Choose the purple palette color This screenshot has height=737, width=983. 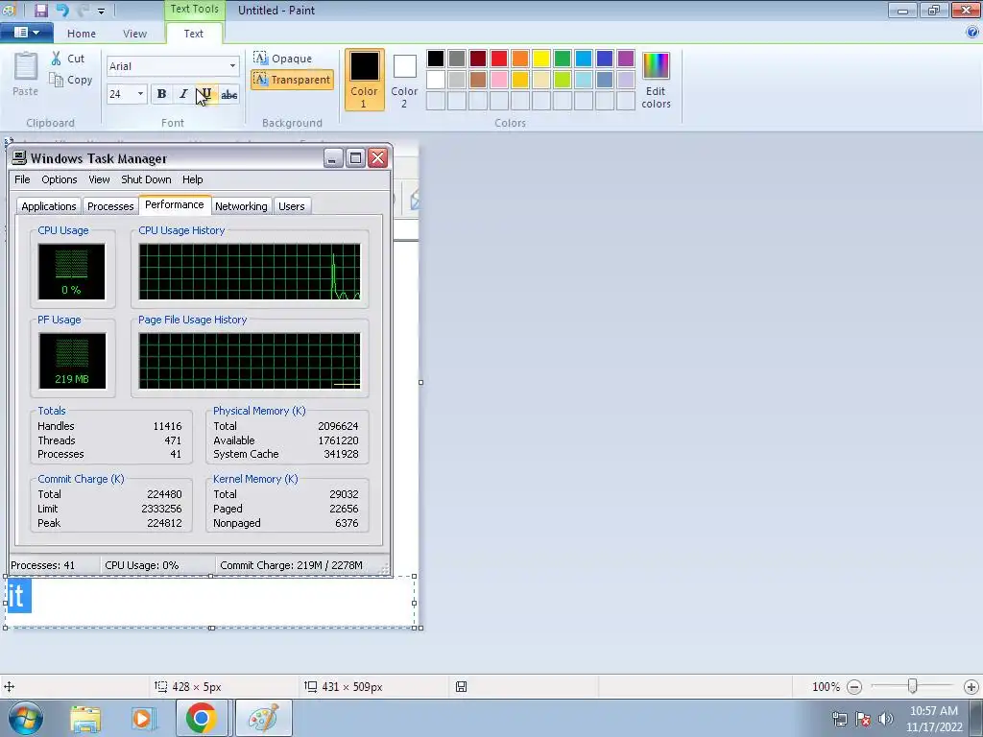[x=626, y=59]
